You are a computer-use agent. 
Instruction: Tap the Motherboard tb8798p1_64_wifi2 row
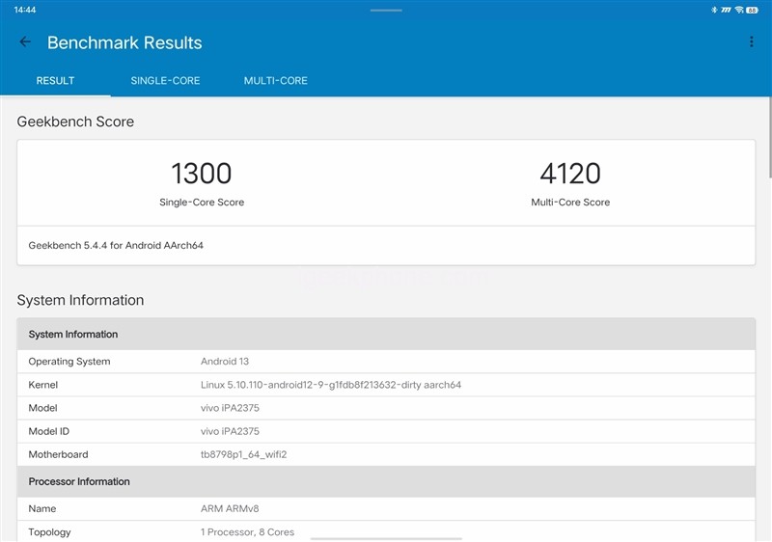[x=386, y=454]
